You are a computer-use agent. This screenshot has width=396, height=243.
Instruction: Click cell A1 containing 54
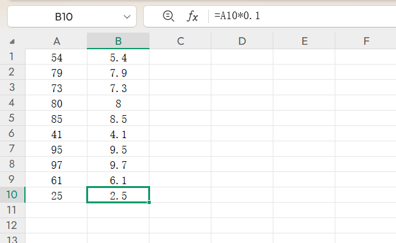(x=56, y=57)
